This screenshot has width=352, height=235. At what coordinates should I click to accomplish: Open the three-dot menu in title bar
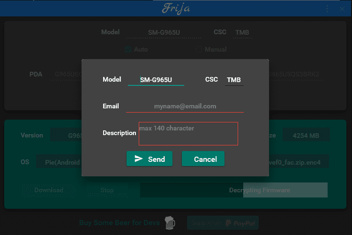tap(327, 9)
